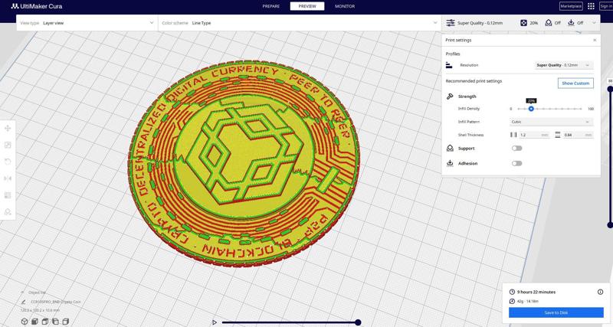Viewport: 613px width, 327px height.
Task: Click the wall thickness icon beside 1.2
Action: pyautogui.click(x=513, y=135)
